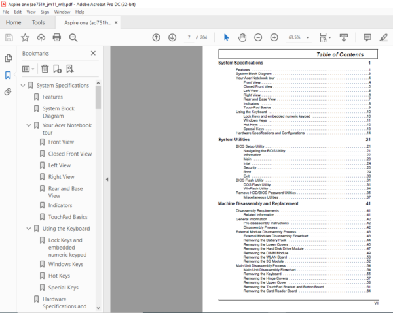The height and width of the screenshot is (313, 393).
Task: Open the Find text magnifier
Action: click(73, 37)
